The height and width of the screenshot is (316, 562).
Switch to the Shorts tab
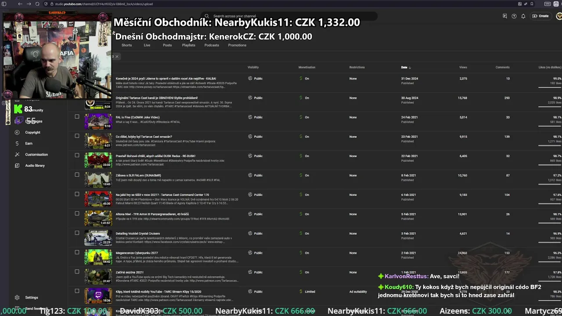pyautogui.click(x=126, y=45)
